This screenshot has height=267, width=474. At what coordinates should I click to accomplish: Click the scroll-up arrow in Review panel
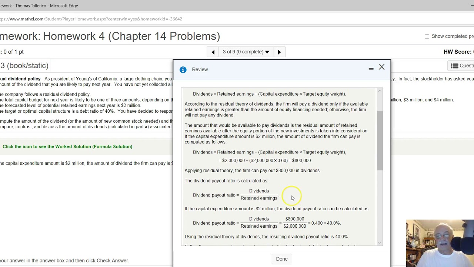[380, 91]
